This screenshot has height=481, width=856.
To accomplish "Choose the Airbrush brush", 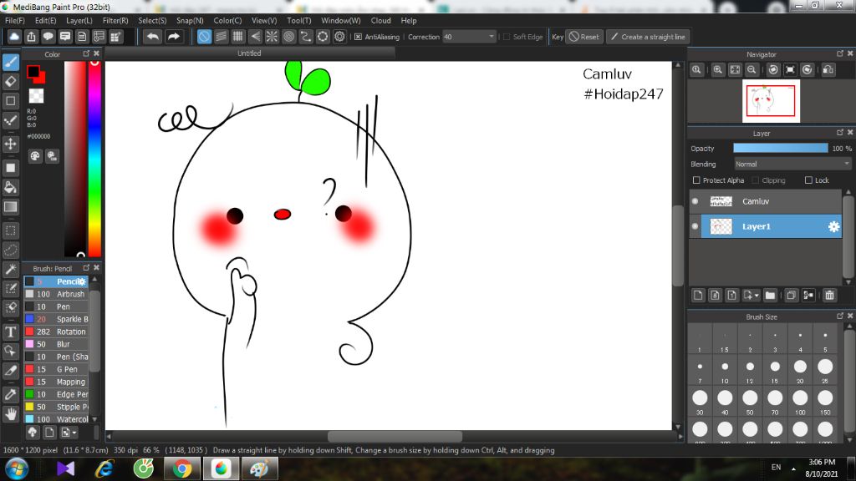I will pos(56,294).
